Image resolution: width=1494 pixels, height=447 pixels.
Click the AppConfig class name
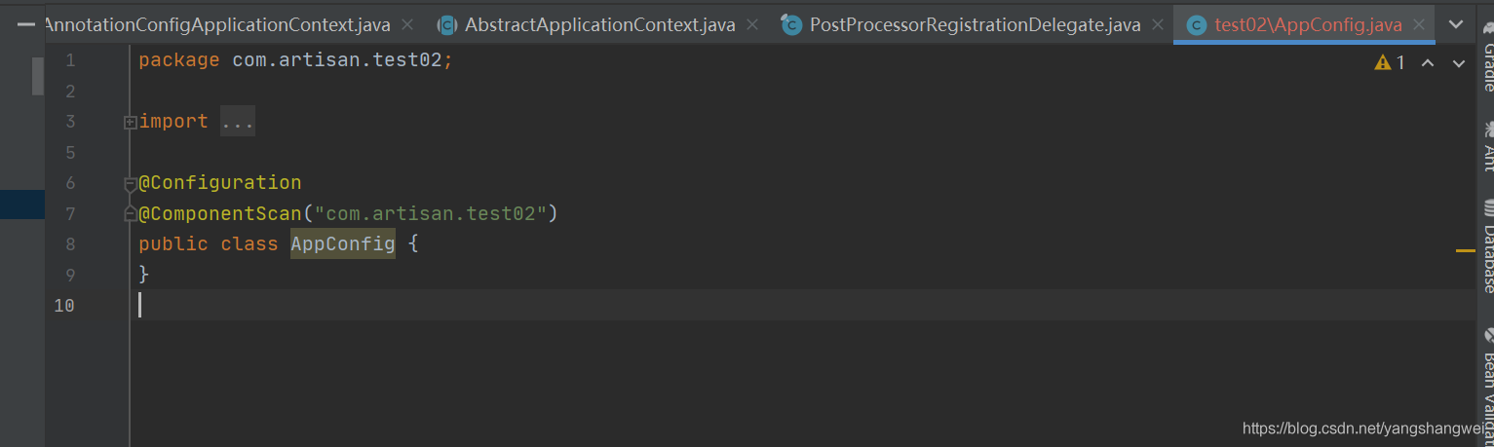tap(343, 243)
